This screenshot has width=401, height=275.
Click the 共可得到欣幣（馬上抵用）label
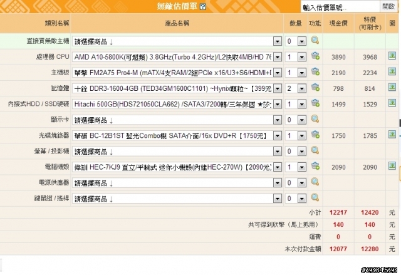click(x=284, y=225)
